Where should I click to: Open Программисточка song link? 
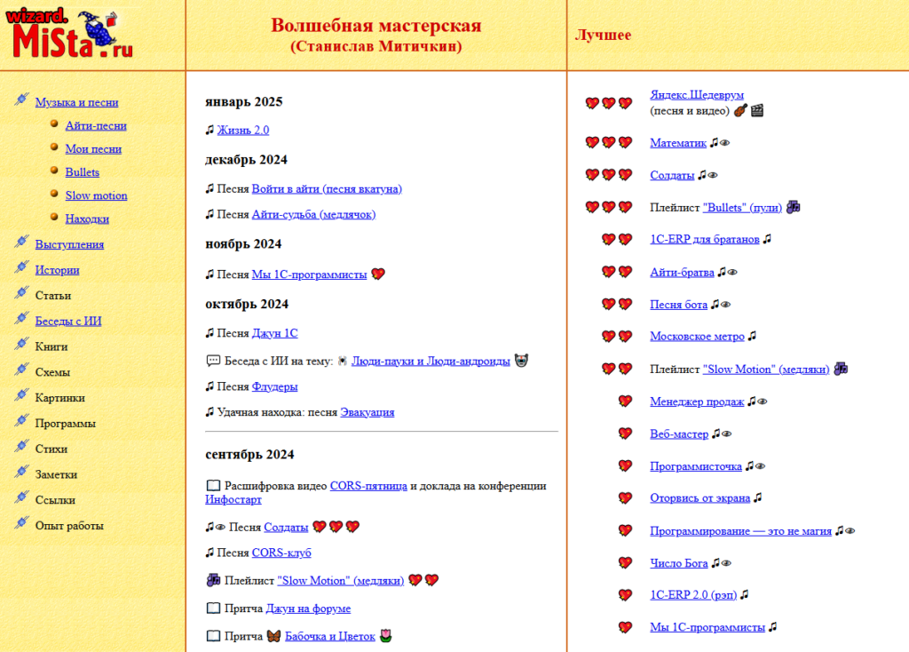(x=696, y=465)
